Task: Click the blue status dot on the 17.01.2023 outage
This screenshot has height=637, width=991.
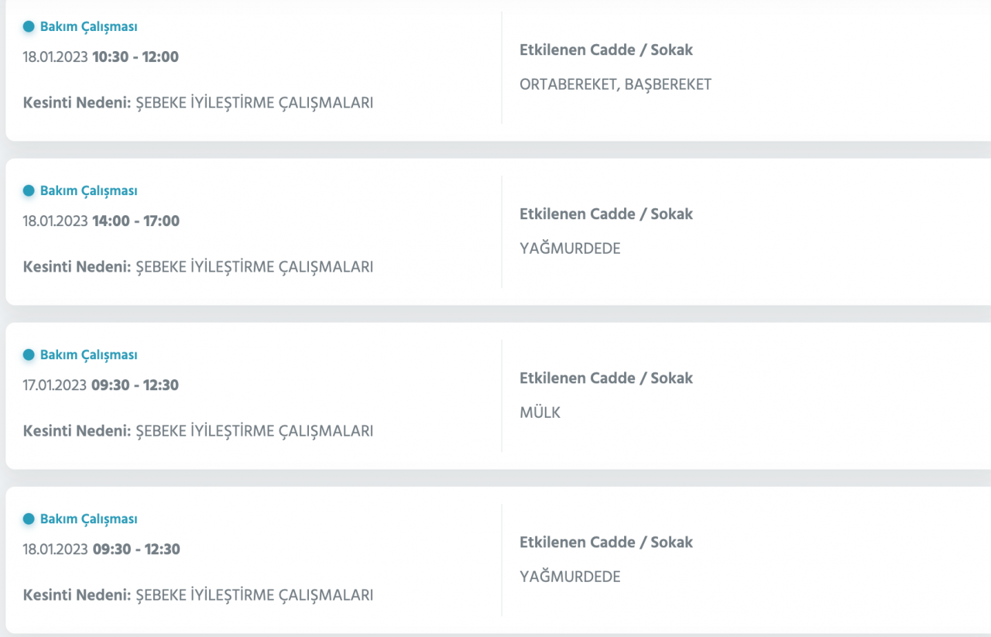Action: pyautogui.click(x=29, y=354)
